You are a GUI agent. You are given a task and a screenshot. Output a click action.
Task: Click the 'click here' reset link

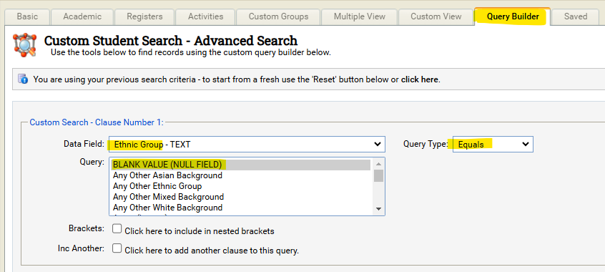tap(419, 79)
